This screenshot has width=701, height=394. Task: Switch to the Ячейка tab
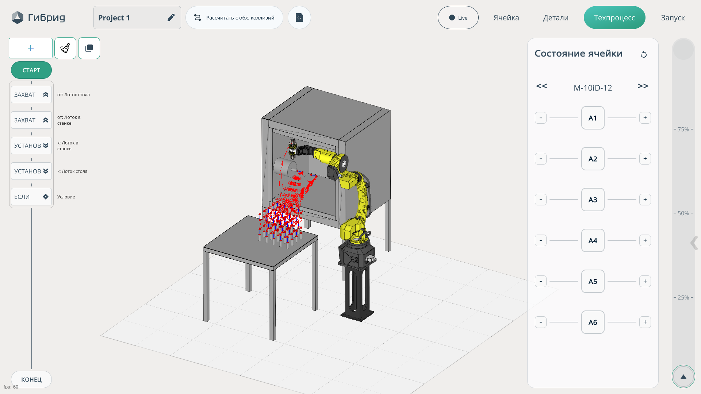click(x=506, y=18)
